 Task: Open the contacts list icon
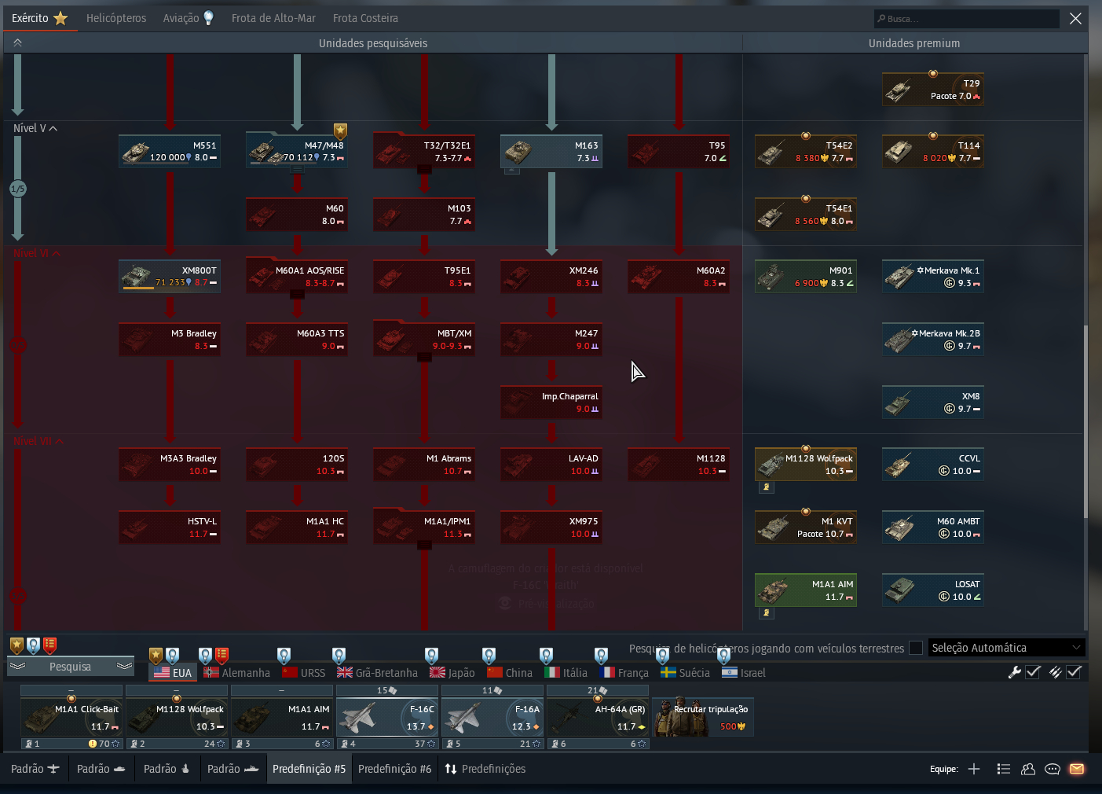tap(1003, 769)
